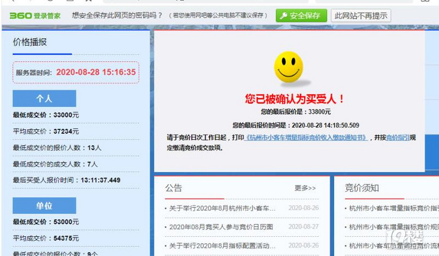Select the blue 个人 category button

pos(44,98)
